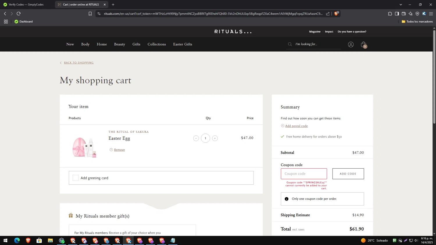Open the Brave VPN shield icon
The image size is (436, 245).
coord(417,14)
